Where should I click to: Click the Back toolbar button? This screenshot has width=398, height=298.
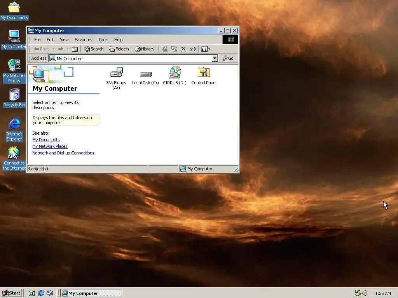pos(42,49)
